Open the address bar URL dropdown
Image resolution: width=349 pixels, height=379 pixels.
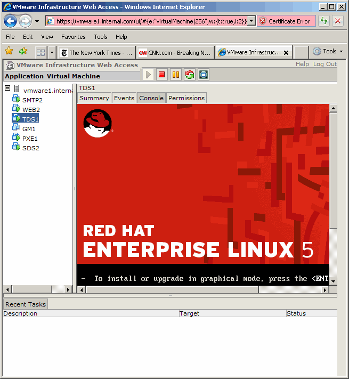tap(251, 21)
